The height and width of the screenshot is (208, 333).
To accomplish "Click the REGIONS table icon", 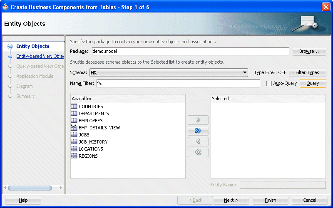I will click(74, 156).
